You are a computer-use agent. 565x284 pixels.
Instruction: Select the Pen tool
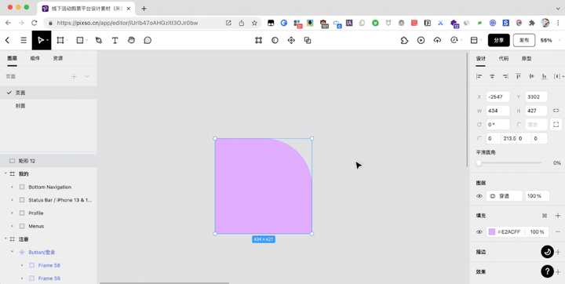(98, 40)
